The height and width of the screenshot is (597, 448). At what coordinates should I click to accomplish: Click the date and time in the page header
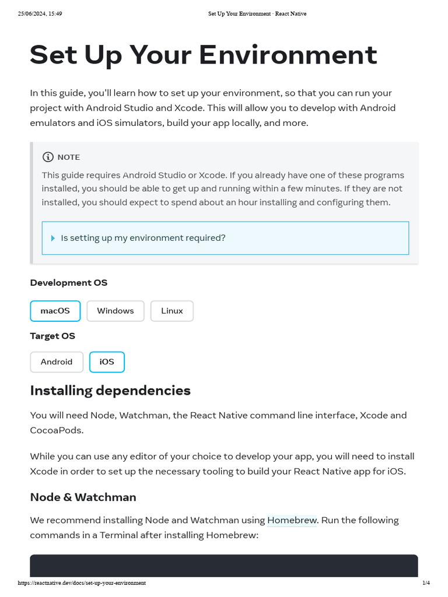pyautogui.click(x=40, y=13)
